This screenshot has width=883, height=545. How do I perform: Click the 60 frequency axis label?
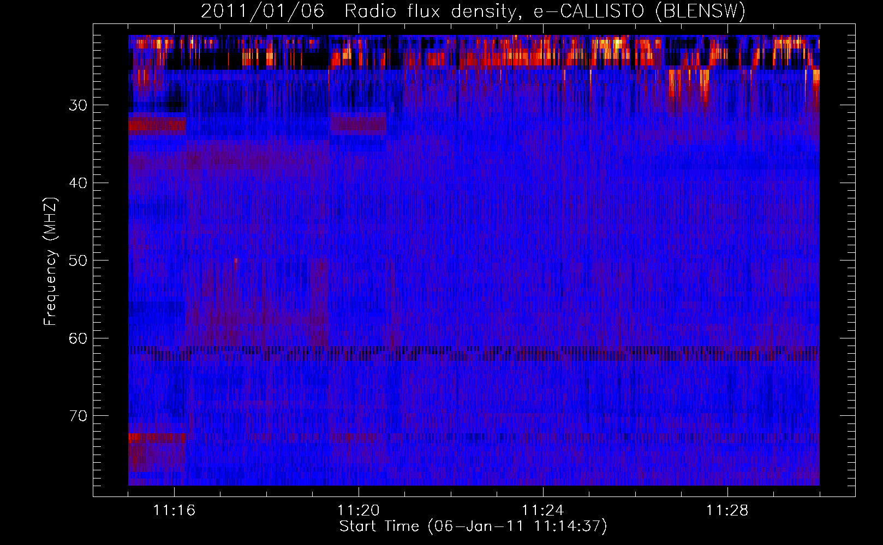coord(78,338)
